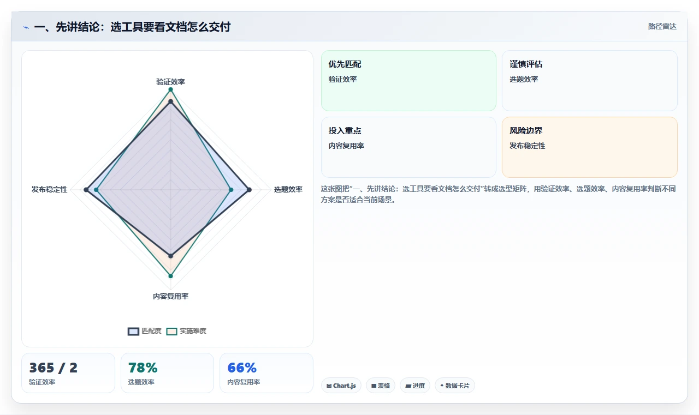
Task: Click the dark 匹配度 point on the 选题效率 axis
Action: coord(249,190)
